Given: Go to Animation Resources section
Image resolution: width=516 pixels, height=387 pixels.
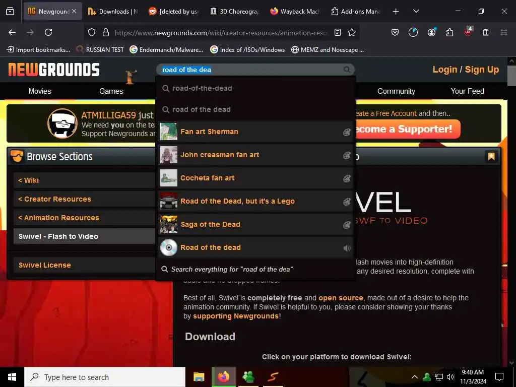Looking at the screenshot, I should [84, 218].
